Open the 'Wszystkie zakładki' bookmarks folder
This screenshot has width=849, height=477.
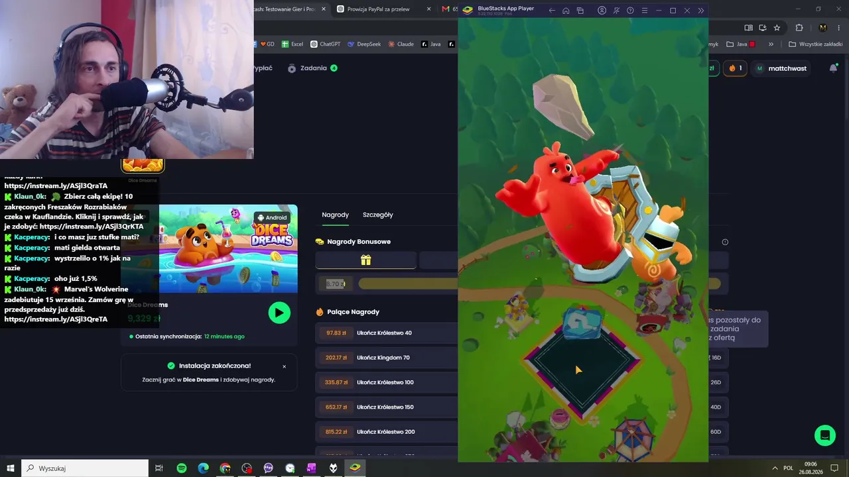(816, 44)
